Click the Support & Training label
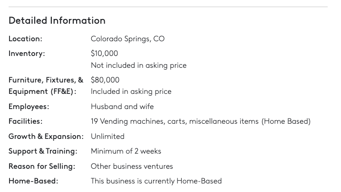341x192 pixels. point(43,151)
